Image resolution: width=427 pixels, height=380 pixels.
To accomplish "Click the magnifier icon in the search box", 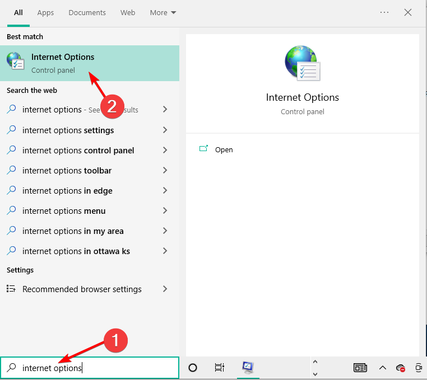I will pos(11,368).
